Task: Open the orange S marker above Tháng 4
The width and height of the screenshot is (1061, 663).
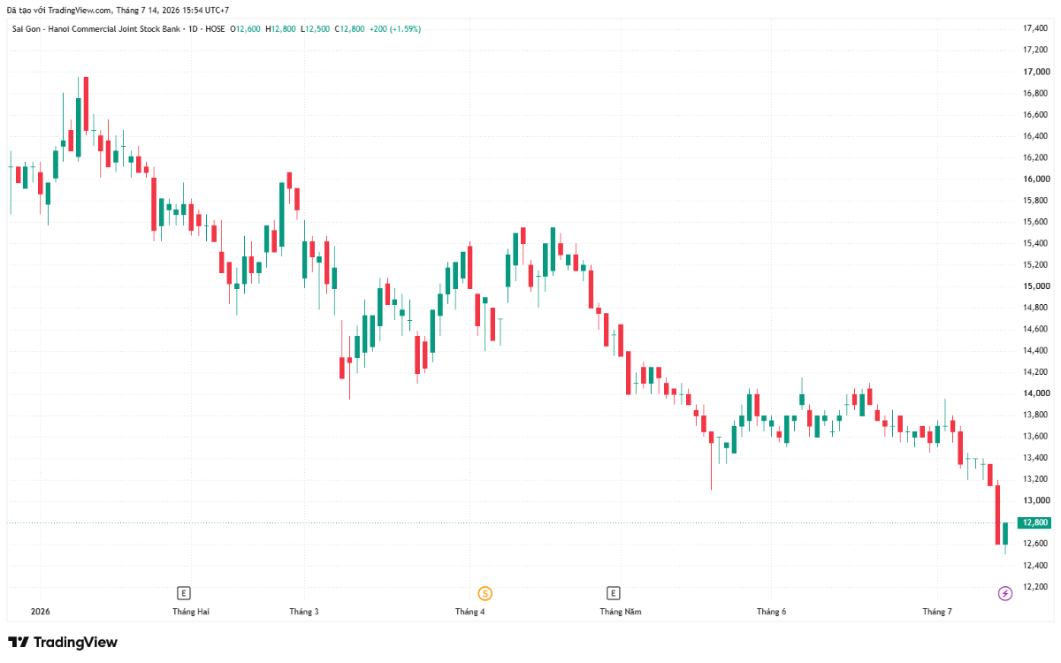Action: (x=485, y=593)
